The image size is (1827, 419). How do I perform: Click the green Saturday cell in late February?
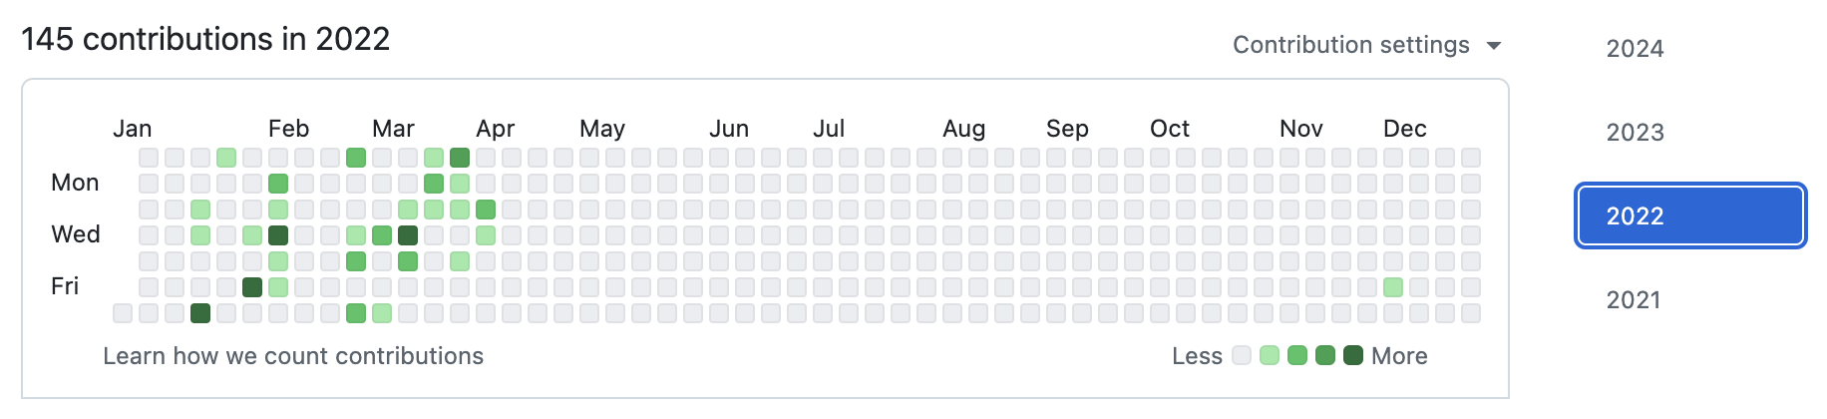point(356,313)
